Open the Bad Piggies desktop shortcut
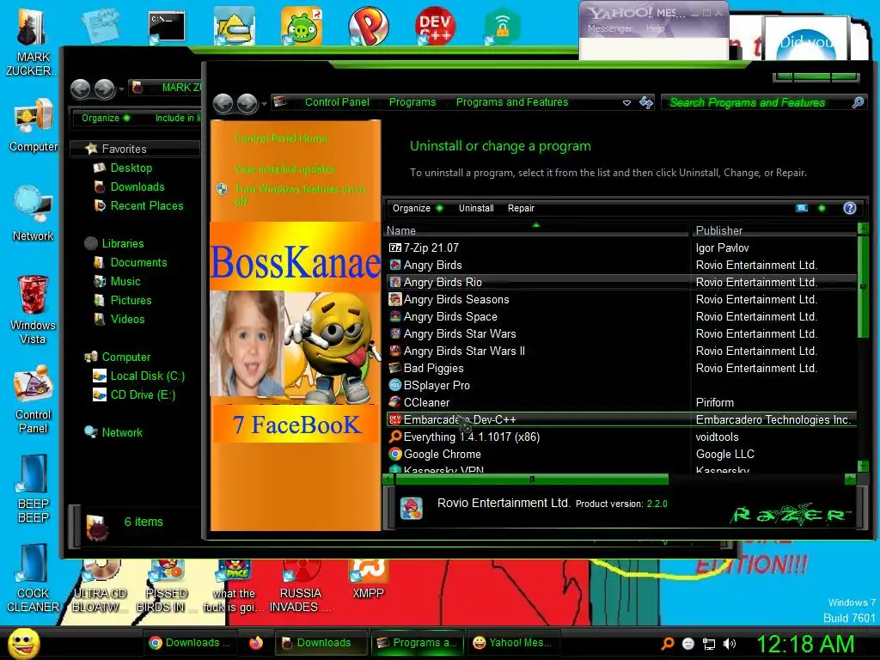The image size is (880, 660). point(302,27)
